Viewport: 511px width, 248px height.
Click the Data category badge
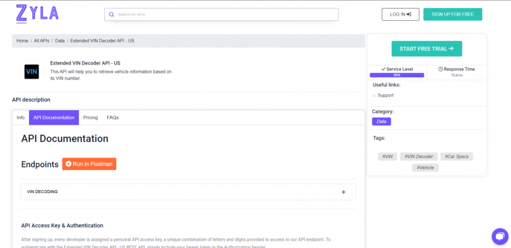(381, 122)
